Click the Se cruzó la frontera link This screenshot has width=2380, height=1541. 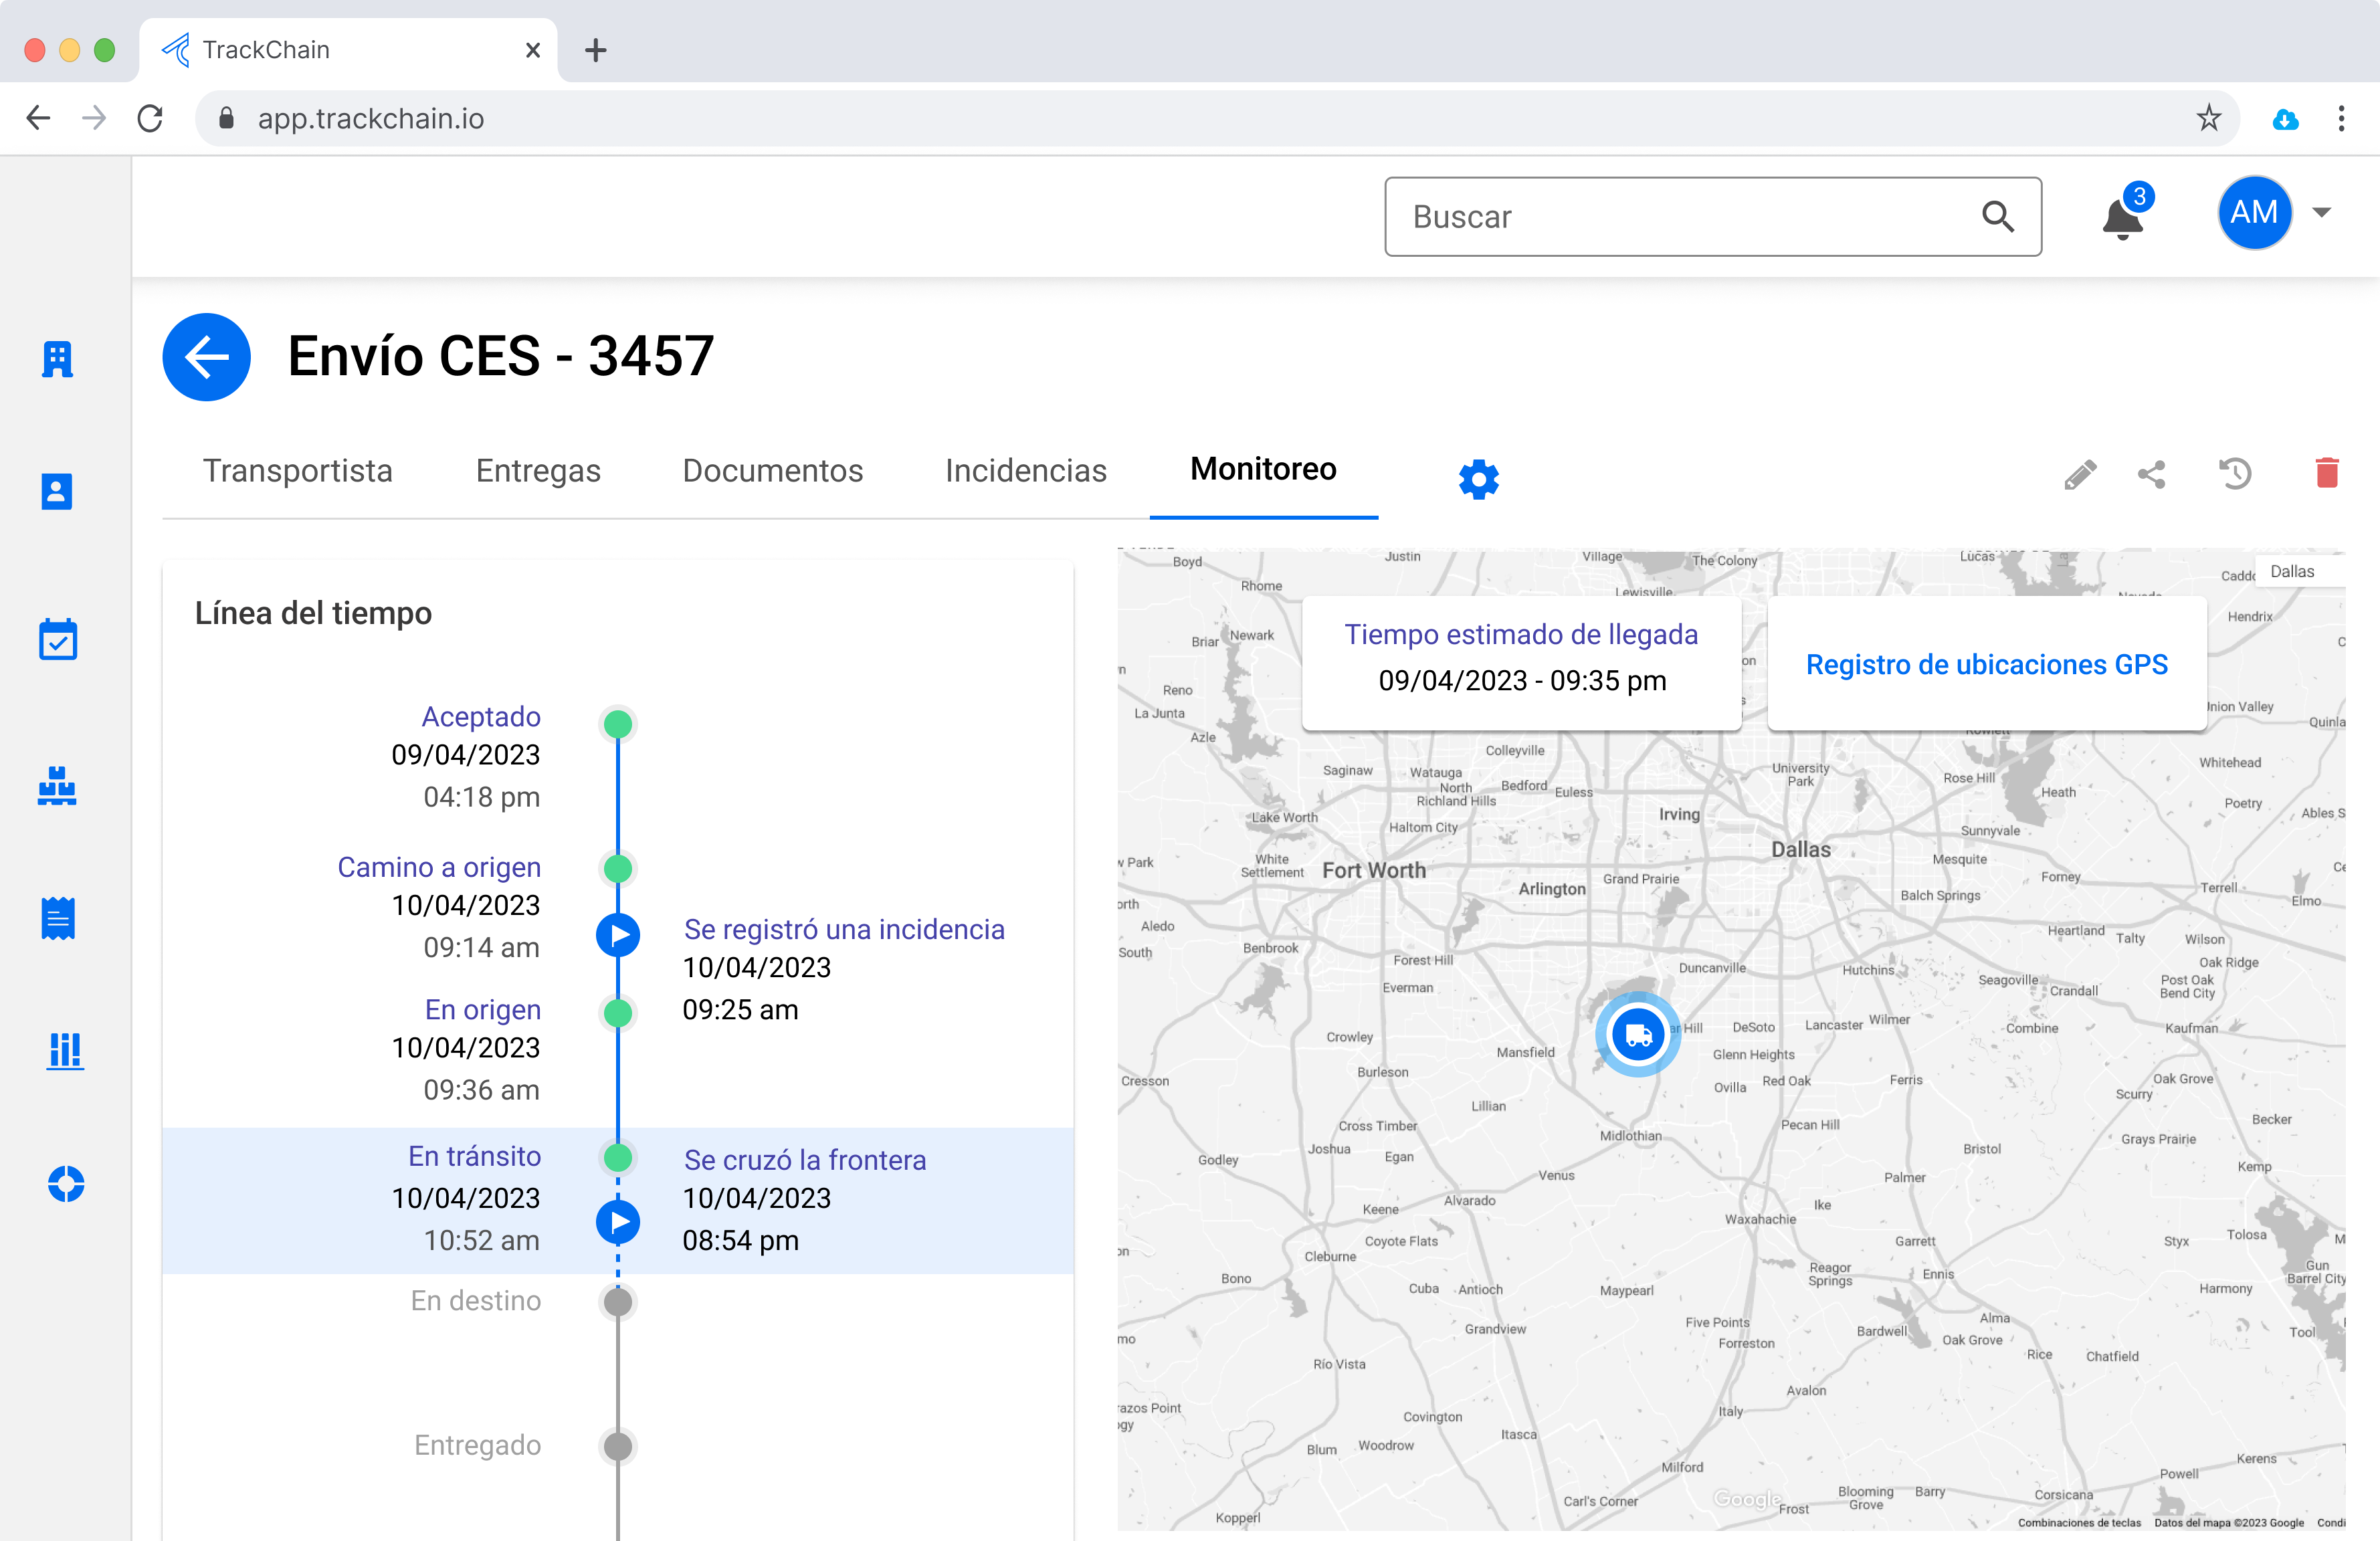click(805, 1160)
